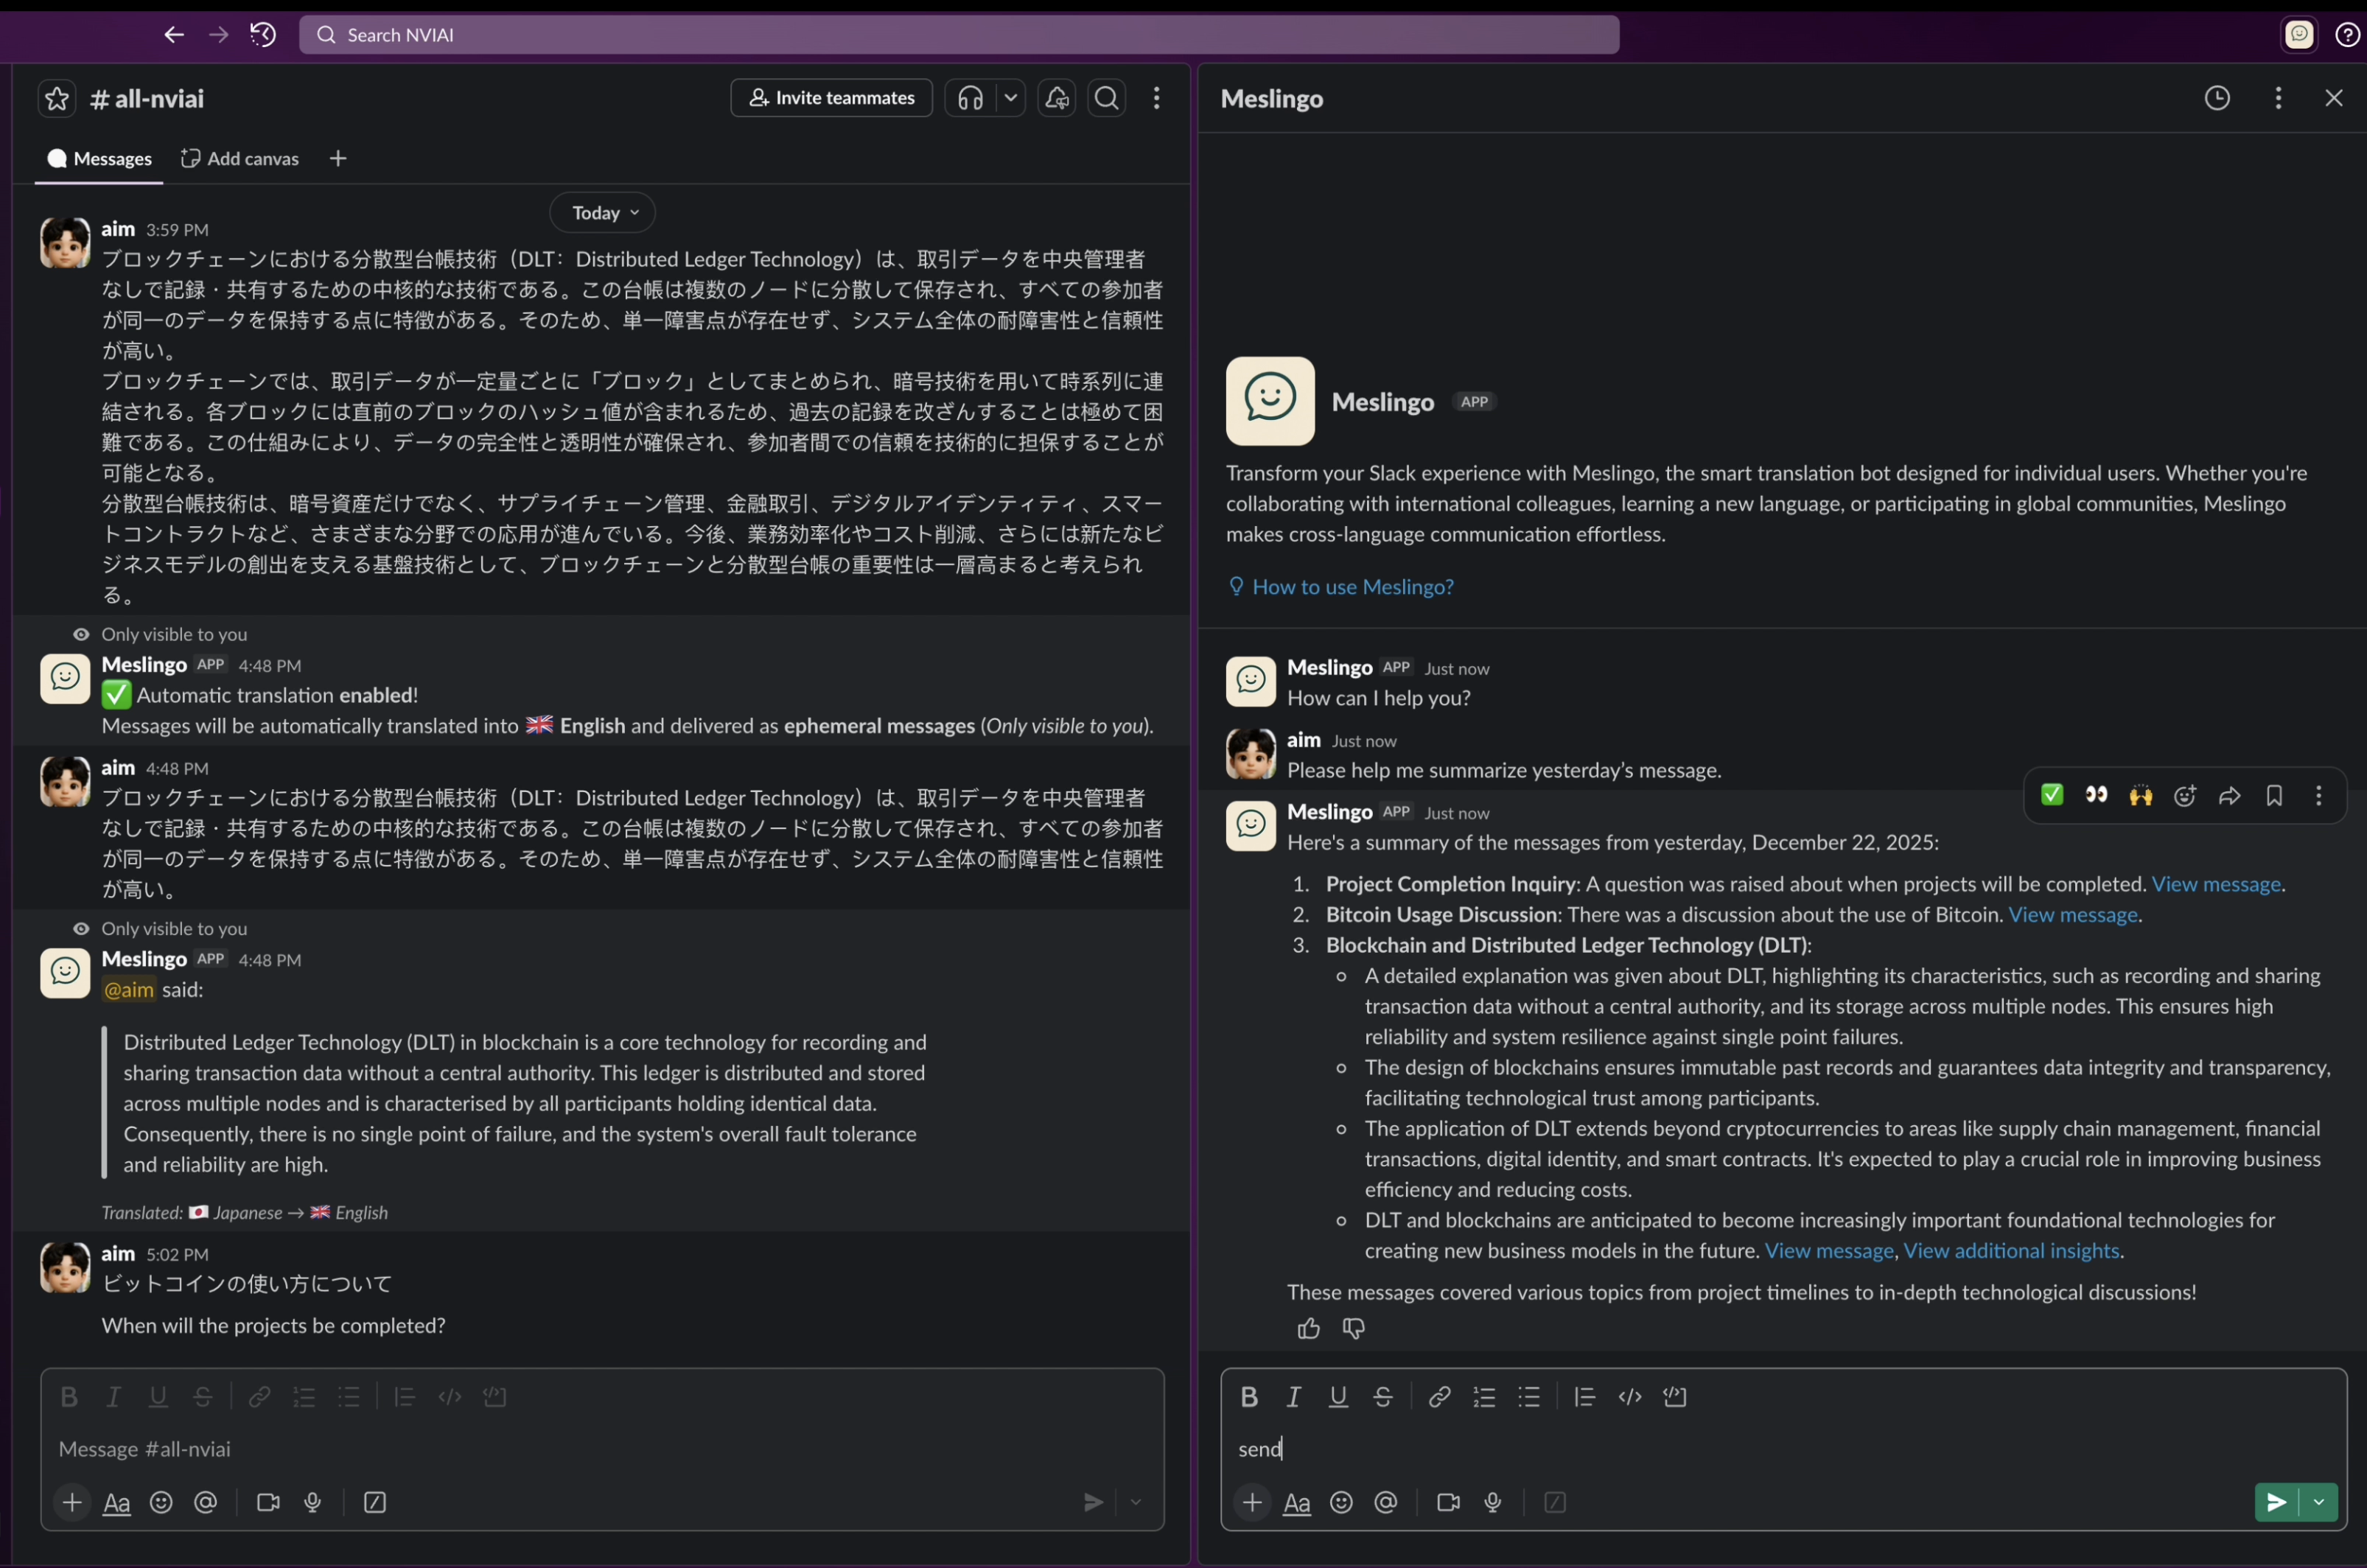Insert a code block in the Meslingo composer
The width and height of the screenshot is (2367, 1568).
point(1674,1397)
